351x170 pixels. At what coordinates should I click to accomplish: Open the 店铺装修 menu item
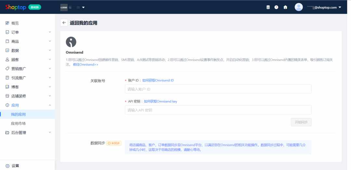coord(19,96)
